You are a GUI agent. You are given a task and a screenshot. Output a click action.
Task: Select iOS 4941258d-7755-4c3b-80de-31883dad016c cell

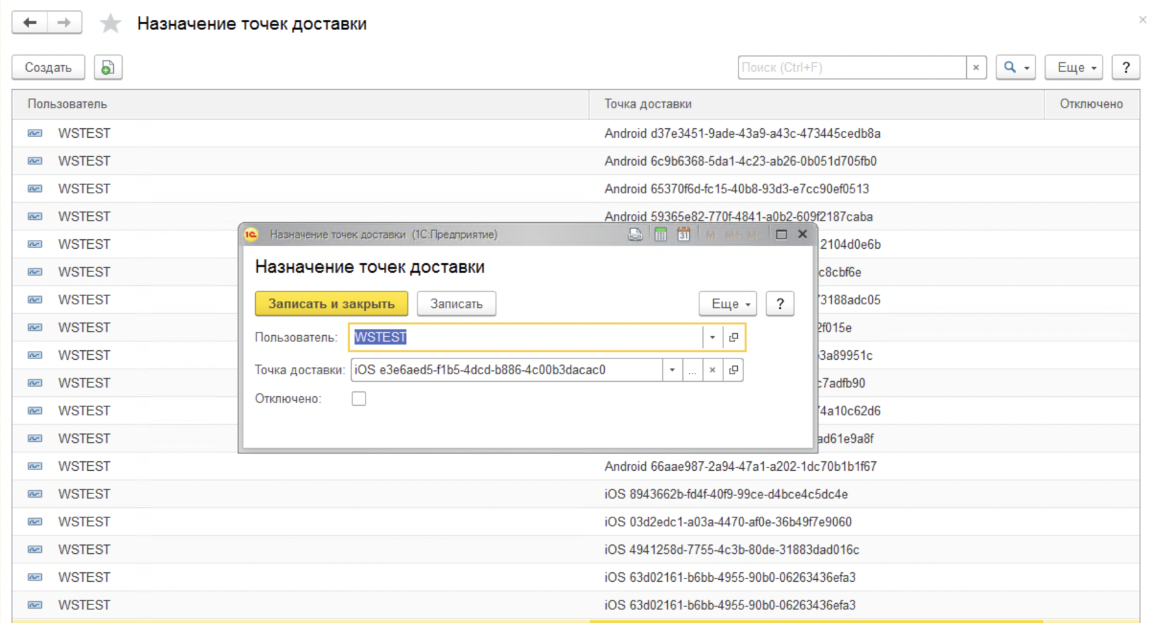(x=816, y=550)
